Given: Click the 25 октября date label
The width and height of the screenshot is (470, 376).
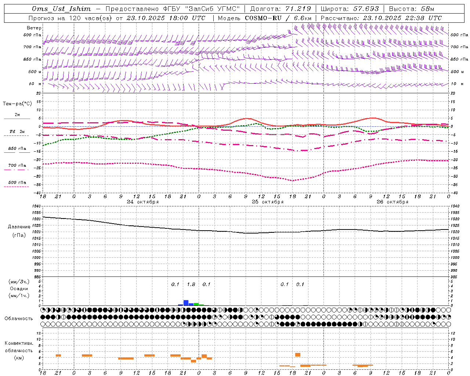Looking at the screenshot, I should tap(268, 202).
